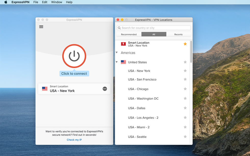Click the magnifying glass search icon
The height and width of the screenshot is (156, 250).
point(119,28)
